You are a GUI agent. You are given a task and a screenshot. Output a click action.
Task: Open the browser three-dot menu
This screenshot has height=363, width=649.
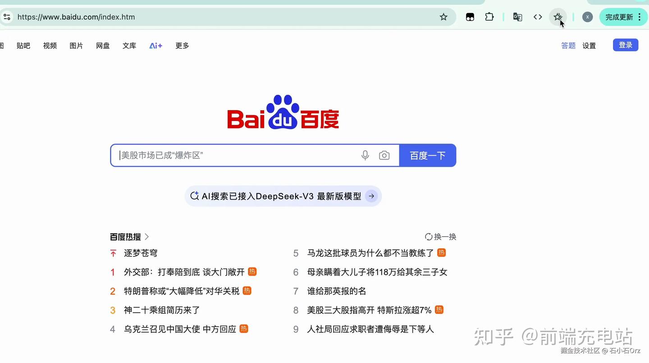click(640, 17)
